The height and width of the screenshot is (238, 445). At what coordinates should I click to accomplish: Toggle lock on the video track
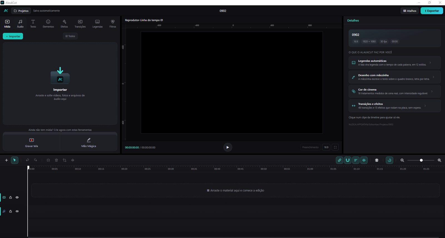point(11,198)
